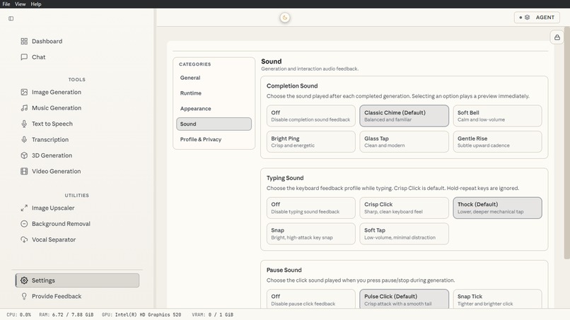Select Soft Bell completion sound
Image resolution: width=570 pixels, height=320 pixels.
[x=497, y=116]
